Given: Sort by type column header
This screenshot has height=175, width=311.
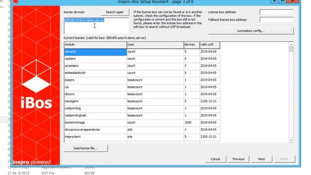Looking at the screenshot, I should tap(155, 45).
